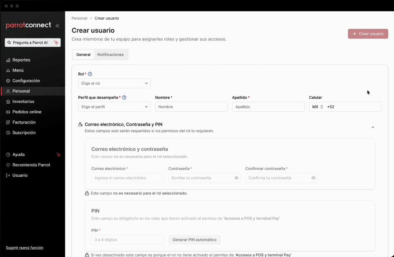The width and height of the screenshot is (394, 257).
Task: Click the Configuración gear icon
Action: pos(8,81)
